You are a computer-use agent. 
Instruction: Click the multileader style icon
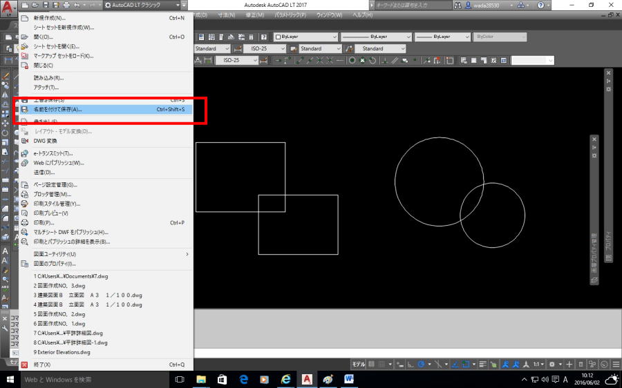pyautogui.click(x=349, y=48)
